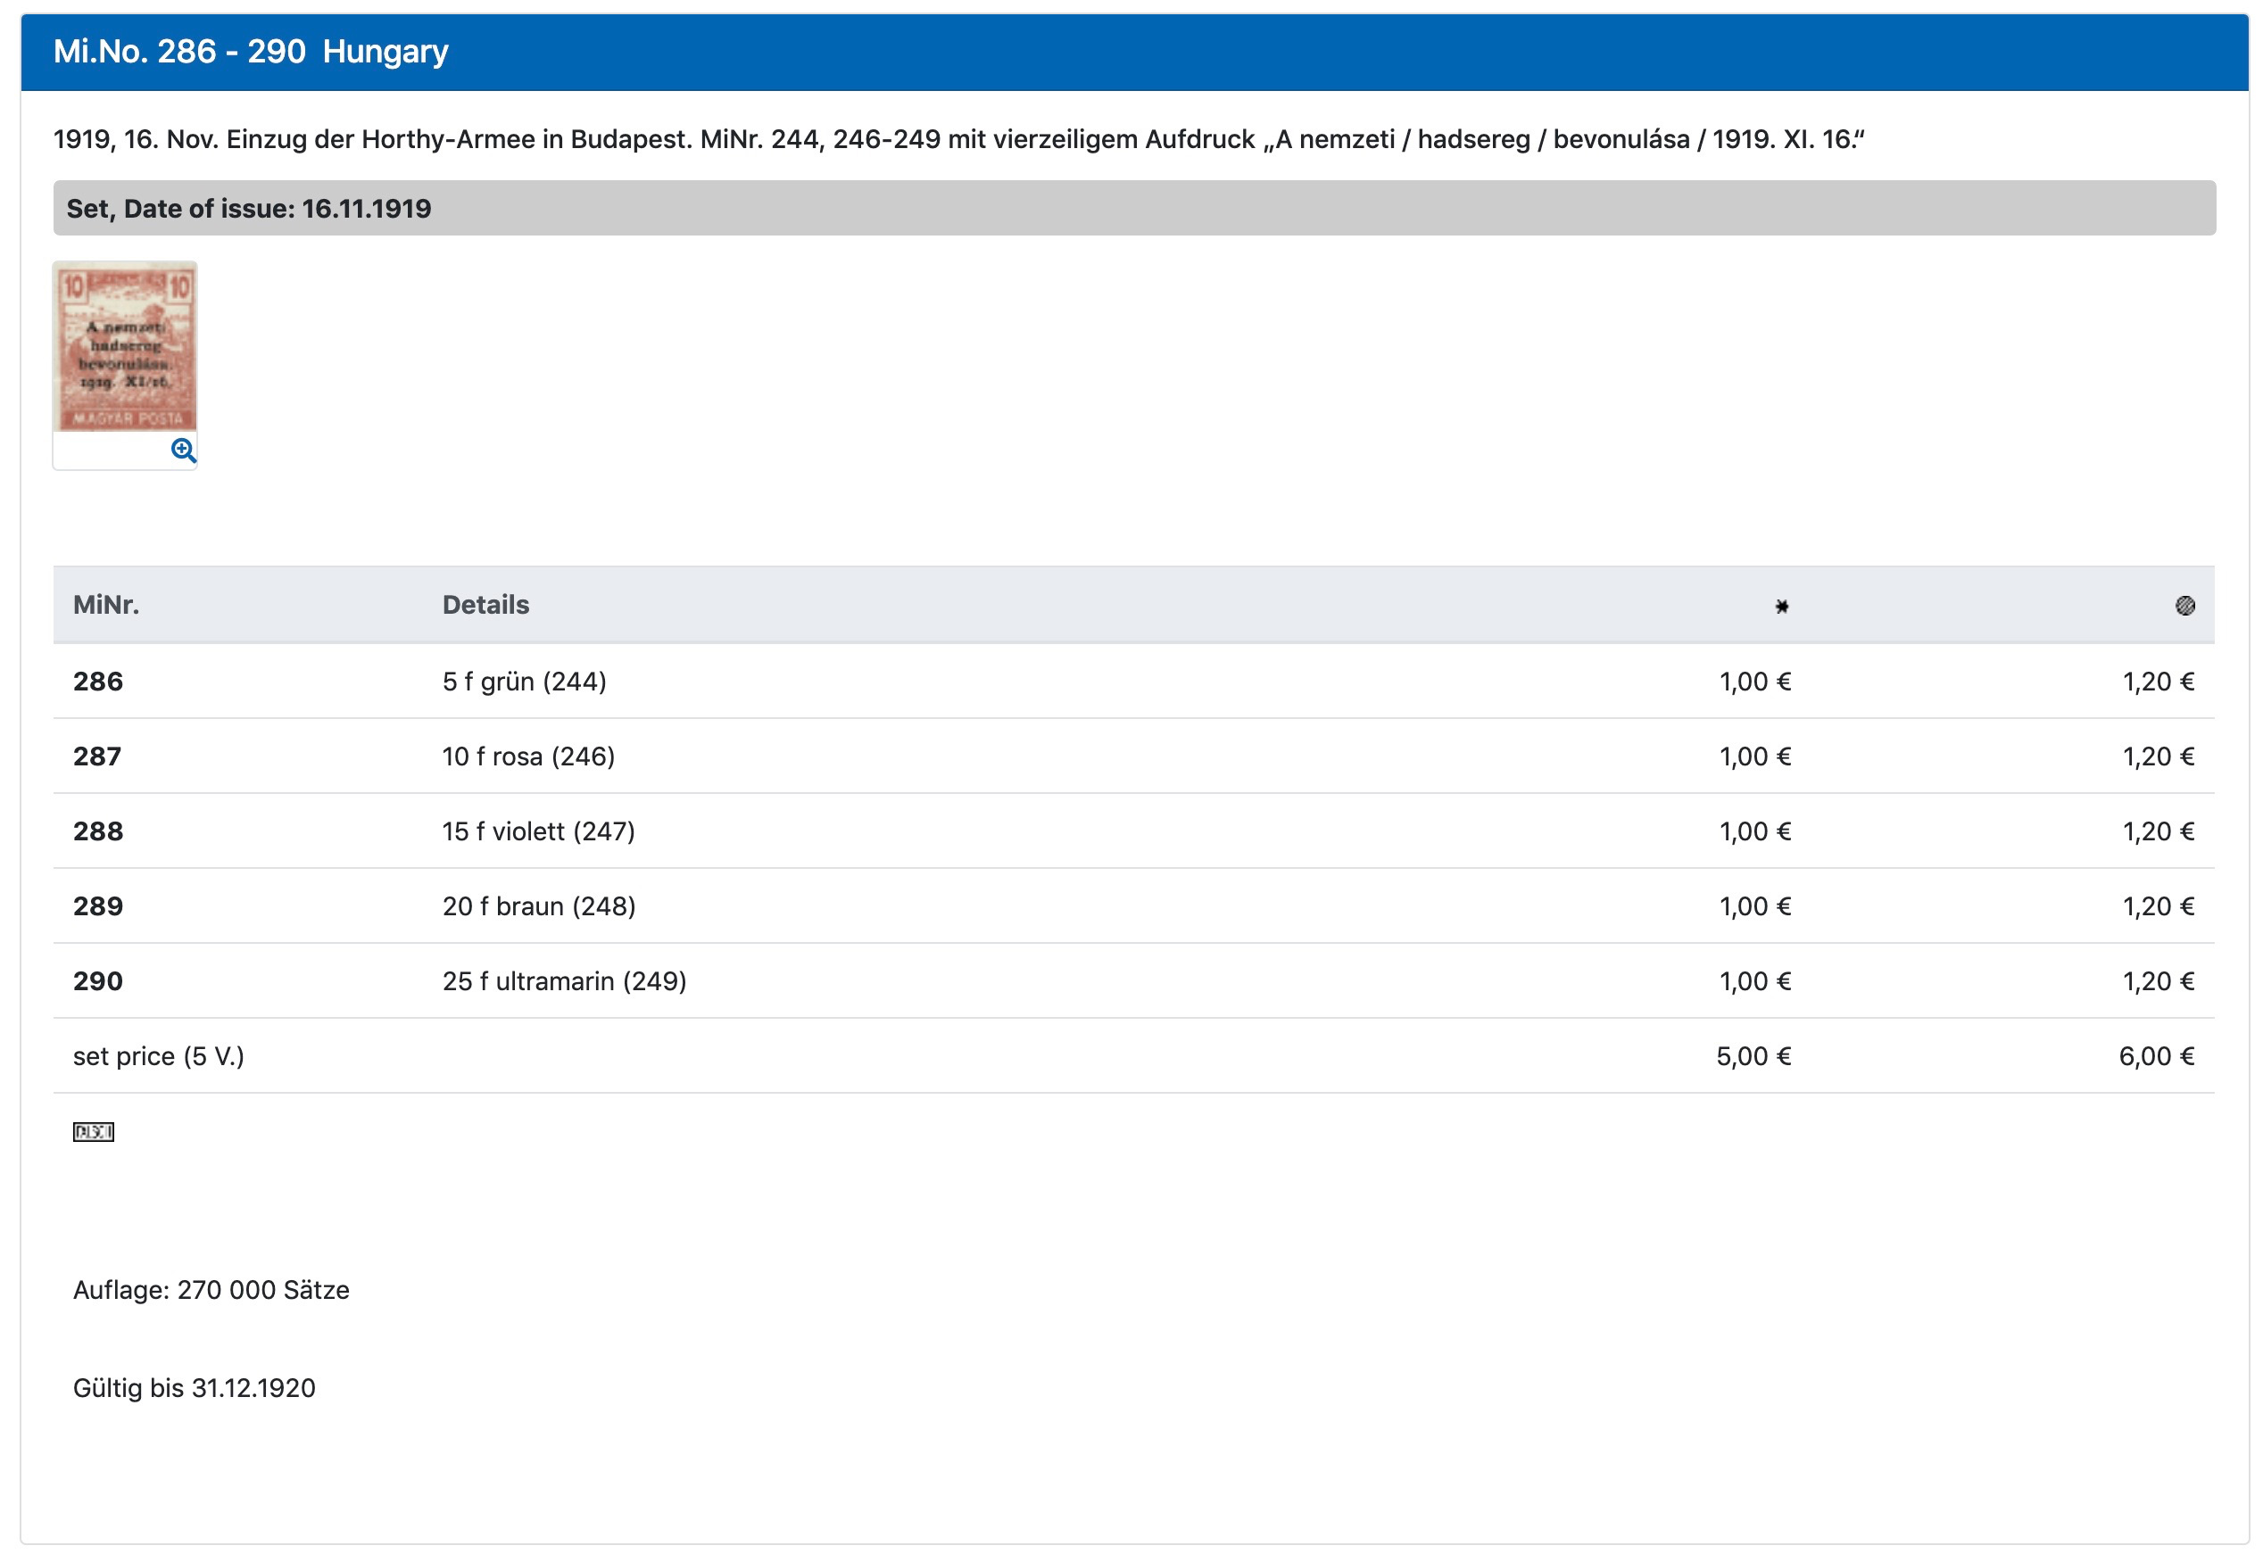2263x1554 pixels.
Task: Select the '10 f rosa (246)' detail
Action: tap(529, 756)
